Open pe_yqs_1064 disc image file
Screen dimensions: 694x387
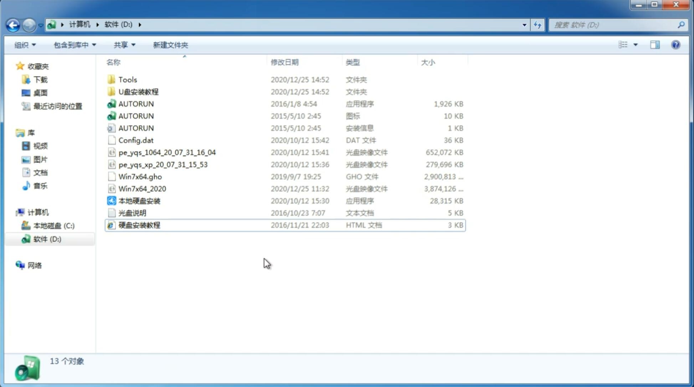pos(167,152)
